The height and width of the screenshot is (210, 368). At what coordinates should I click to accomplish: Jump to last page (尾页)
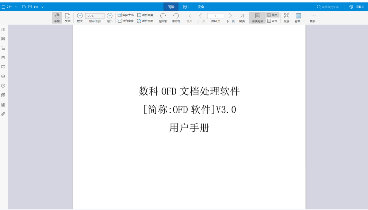pos(242,18)
